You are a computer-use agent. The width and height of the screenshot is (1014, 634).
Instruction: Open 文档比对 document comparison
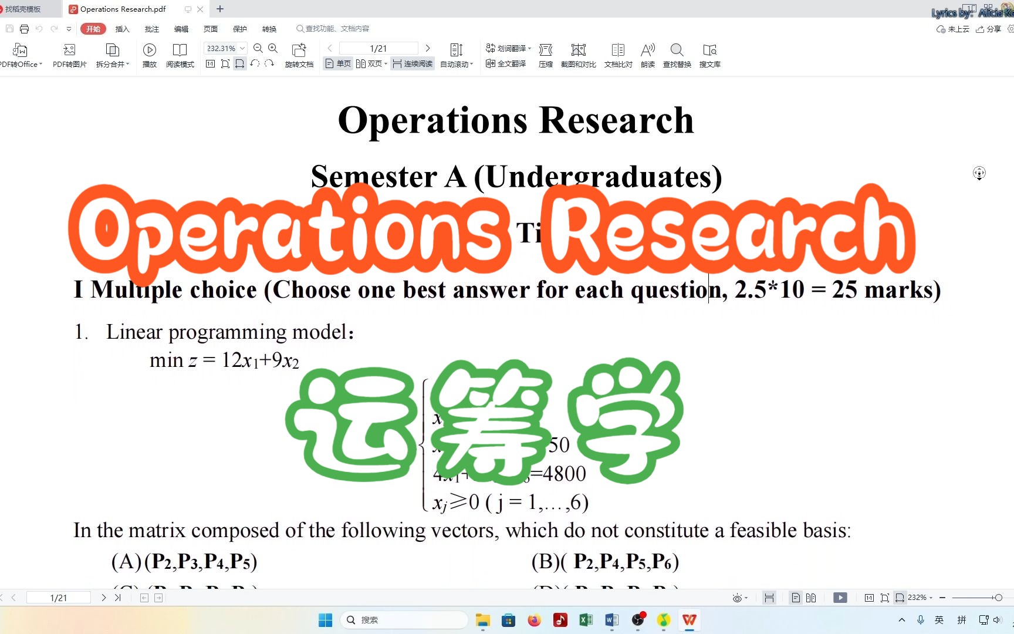click(x=618, y=56)
